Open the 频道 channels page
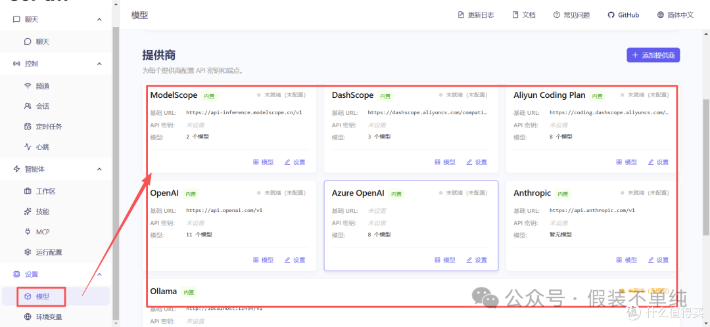The height and width of the screenshot is (327, 710). click(x=55, y=86)
